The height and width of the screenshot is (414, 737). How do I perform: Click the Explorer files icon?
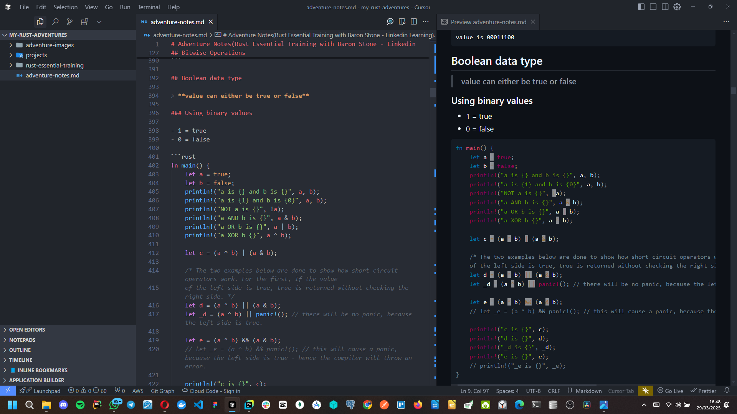coord(40,22)
